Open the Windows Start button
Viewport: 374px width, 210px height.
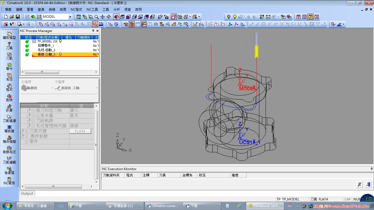click(x=7, y=206)
